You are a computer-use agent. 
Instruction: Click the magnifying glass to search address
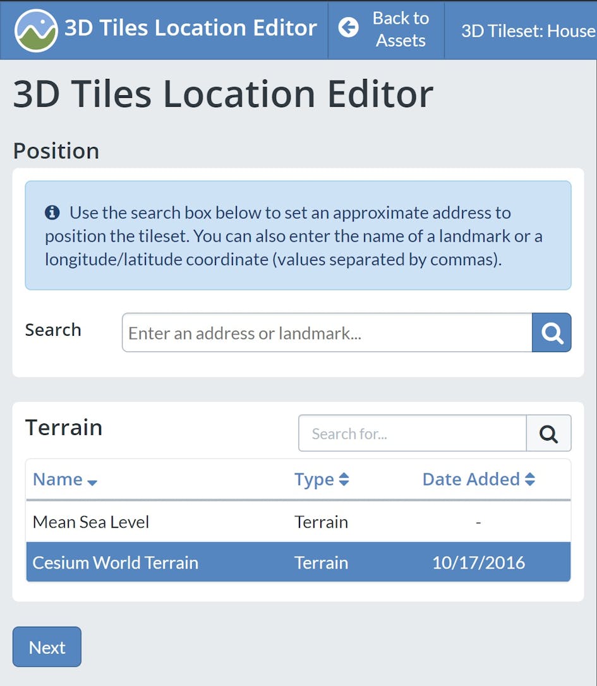552,333
